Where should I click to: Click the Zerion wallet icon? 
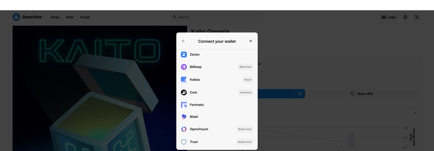(x=184, y=55)
